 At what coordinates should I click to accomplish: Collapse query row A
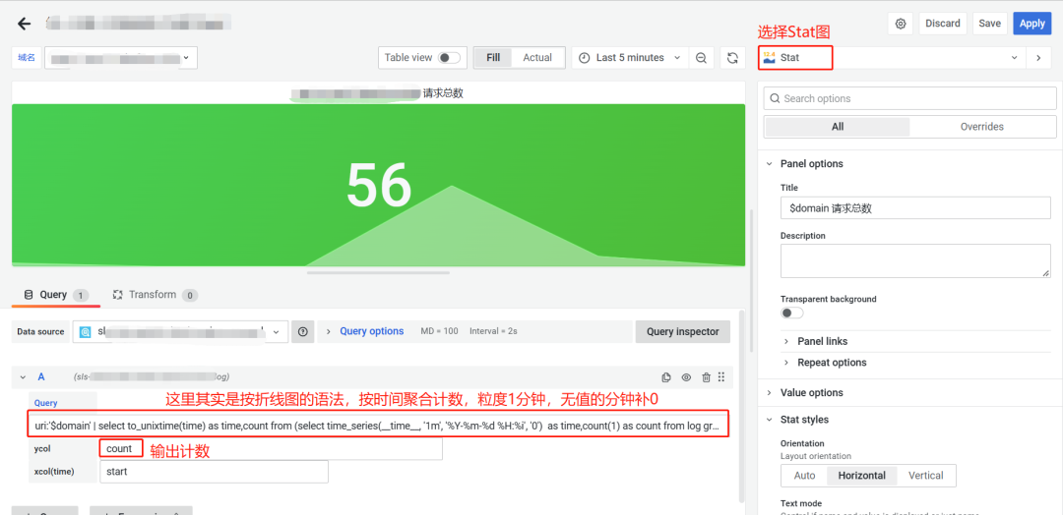[23, 377]
